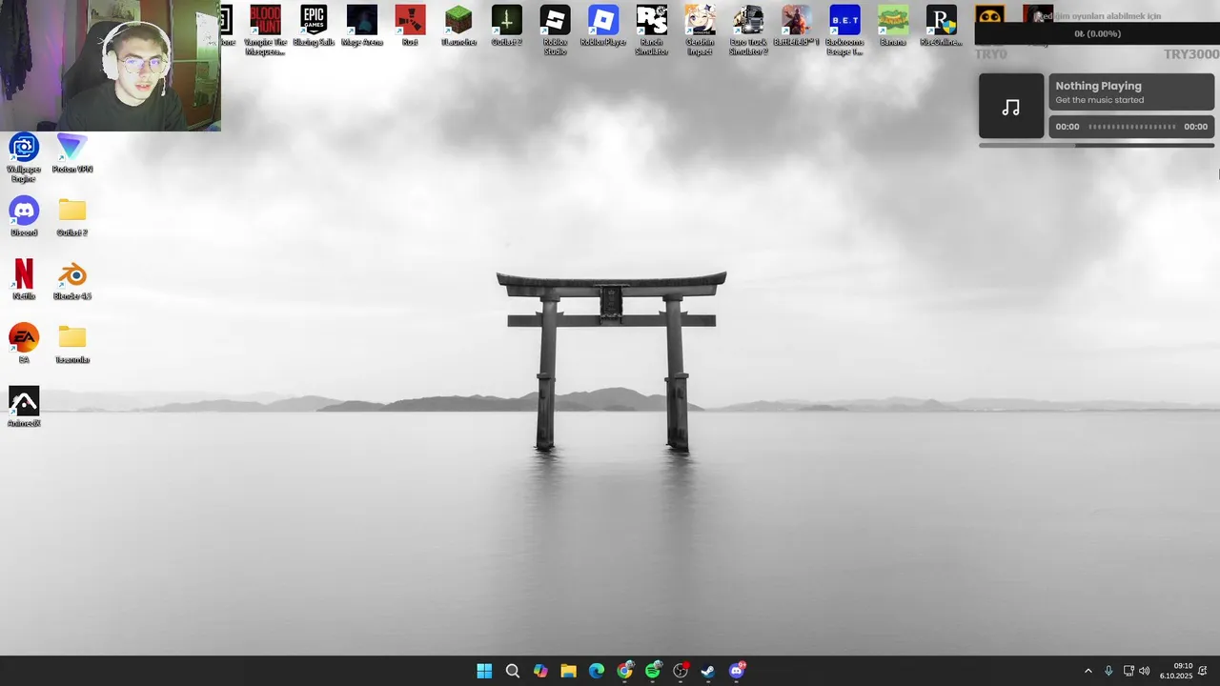The width and height of the screenshot is (1220, 686).
Task: Switch to Steam on the taskbar
Action: point(708,671)
